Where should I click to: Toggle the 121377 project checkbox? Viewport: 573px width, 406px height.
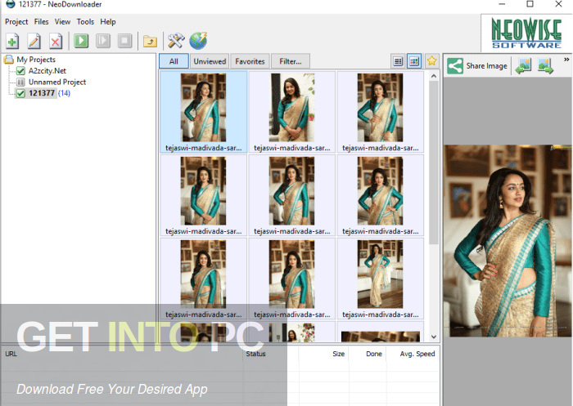pos(20,93)
